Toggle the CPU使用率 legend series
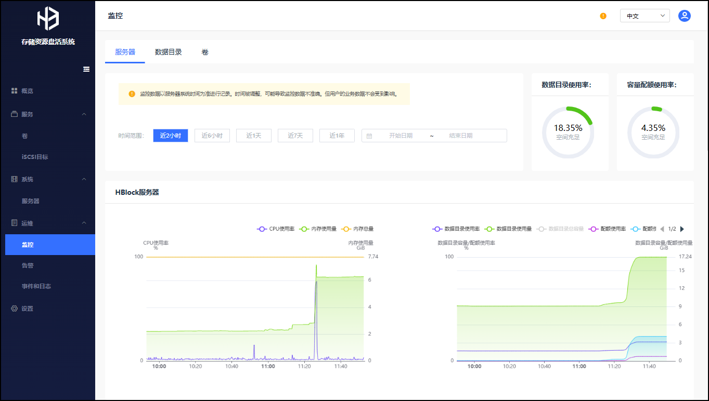The image size is (709, 401). coord(276,229)
